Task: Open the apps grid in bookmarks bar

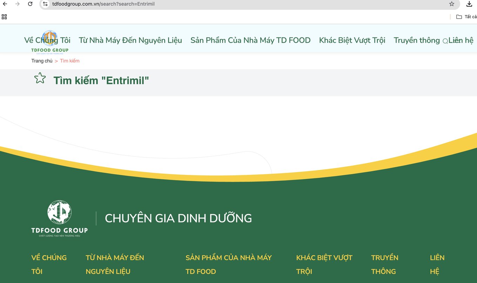Action: [4, 16]
